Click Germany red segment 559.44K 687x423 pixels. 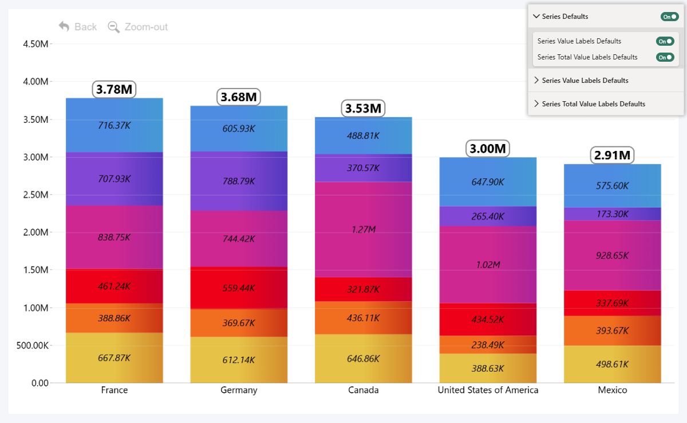click(x=239, y=288)
